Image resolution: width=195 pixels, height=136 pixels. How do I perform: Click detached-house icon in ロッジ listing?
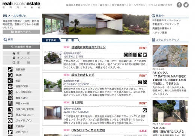pos(135,55)
